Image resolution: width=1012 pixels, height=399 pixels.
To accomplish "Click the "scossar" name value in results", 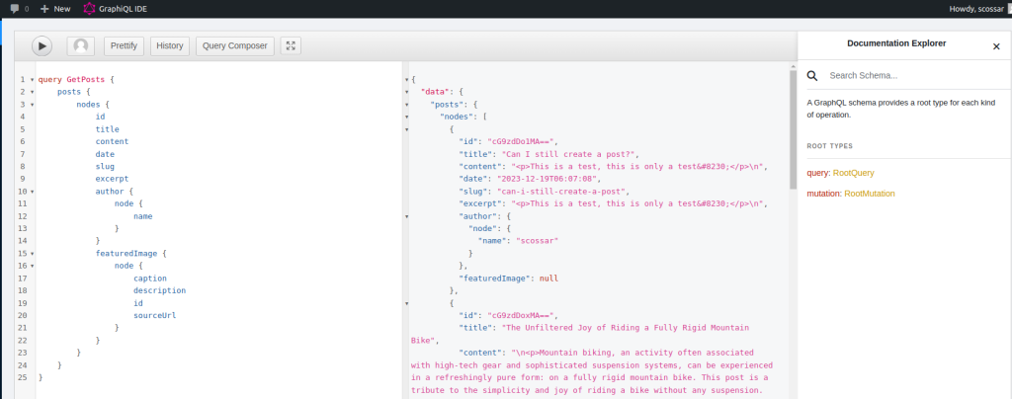I will (537, 241).
